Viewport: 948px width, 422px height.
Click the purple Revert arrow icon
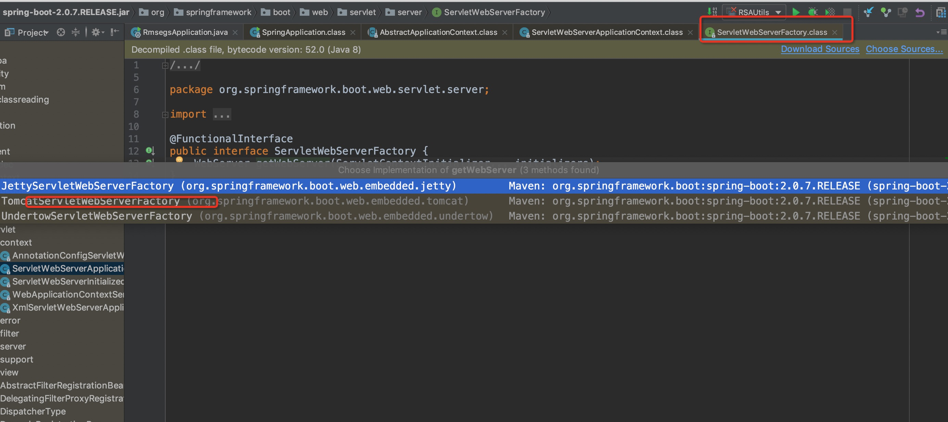[920, 12]
